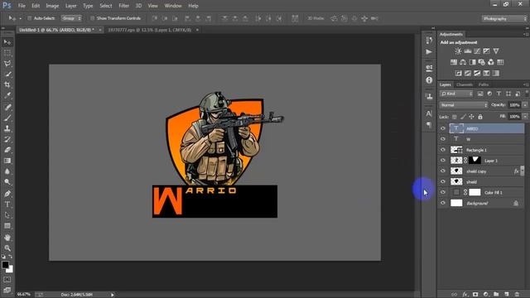The image size is (530, 298).
Task: Hide the Color Fill 1 layer
Action: point(443,192)
